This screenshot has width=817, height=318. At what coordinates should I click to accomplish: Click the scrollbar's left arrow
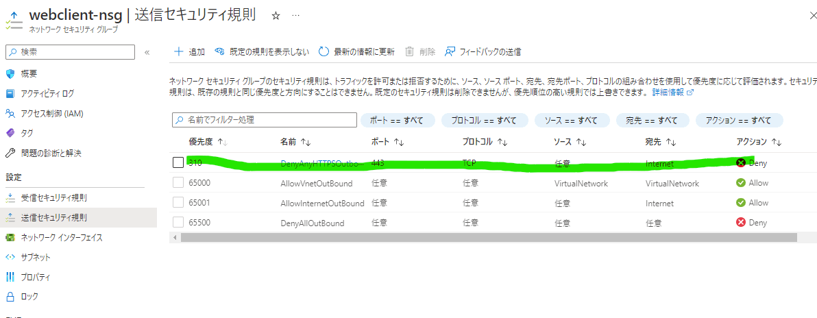pyautogui.click(x=175, y=238)
